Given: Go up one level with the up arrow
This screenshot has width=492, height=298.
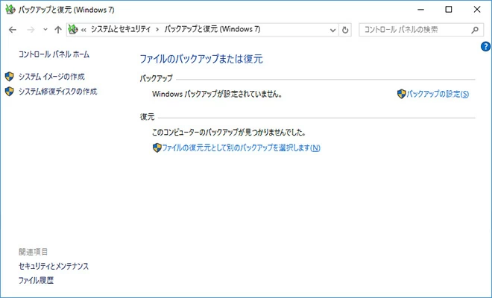Looking at the screenshot, I should 57,30.
